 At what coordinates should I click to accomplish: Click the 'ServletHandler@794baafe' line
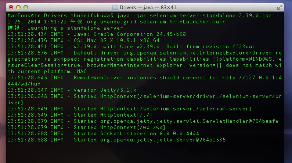click(x=241, y=121)
